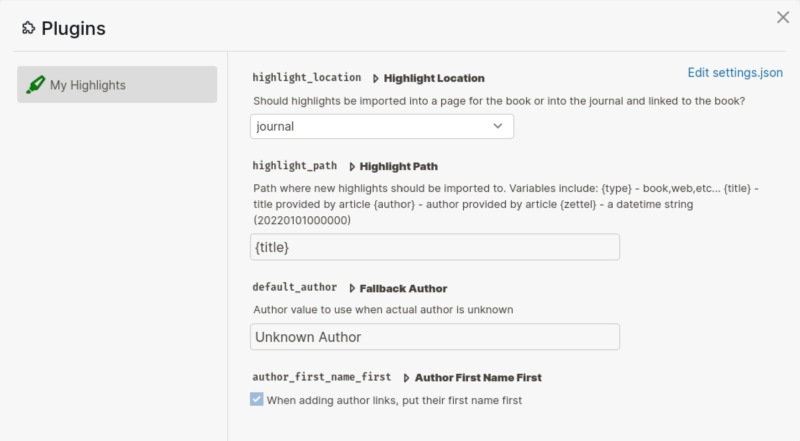
Task: Click 'When adding author links' checkbox label
Action: coord(394,400)
